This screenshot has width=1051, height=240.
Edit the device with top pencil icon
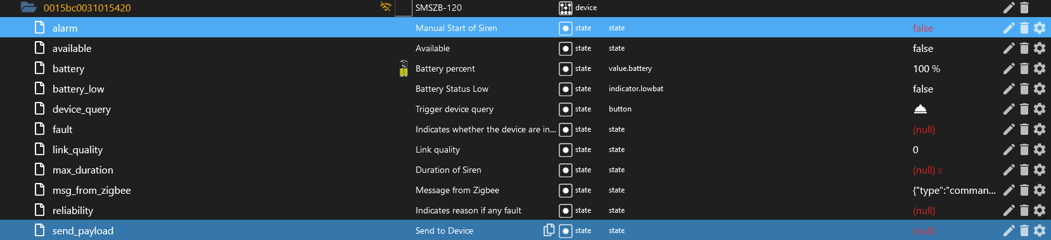(1009, 8)
